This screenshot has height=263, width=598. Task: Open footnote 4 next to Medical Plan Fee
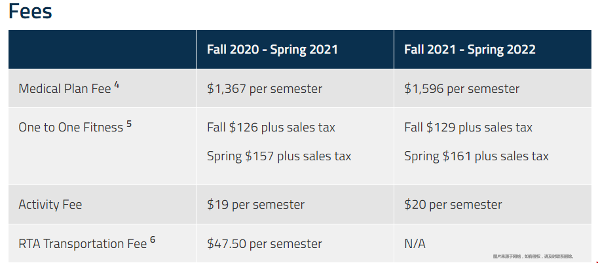[x=117, y=84]
